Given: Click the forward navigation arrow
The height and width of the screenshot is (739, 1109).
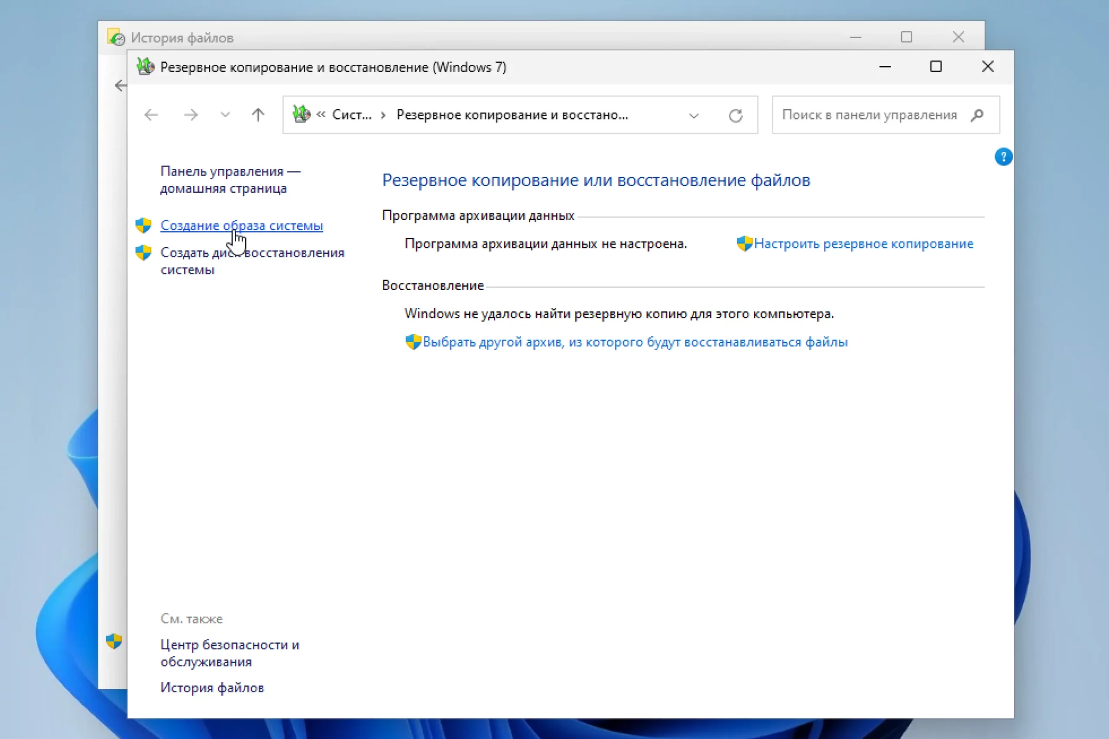Looking at the screenshot, I should click(191, 115).
